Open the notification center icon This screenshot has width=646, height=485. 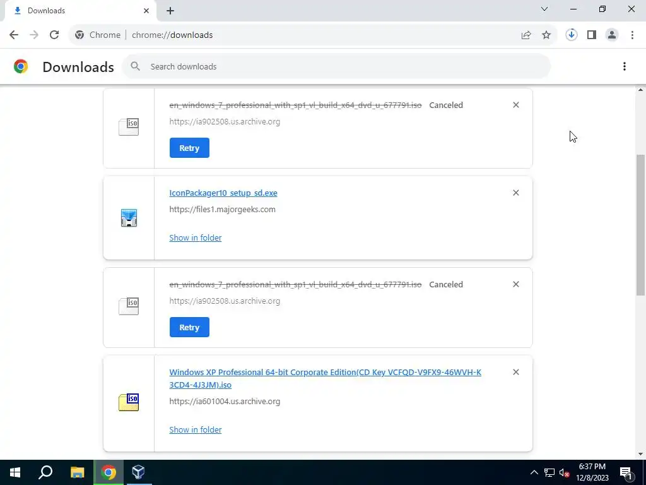tap(626, 472)
